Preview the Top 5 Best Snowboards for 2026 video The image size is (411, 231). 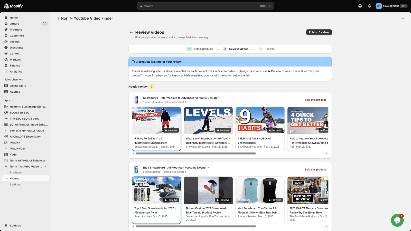(171, 200)
